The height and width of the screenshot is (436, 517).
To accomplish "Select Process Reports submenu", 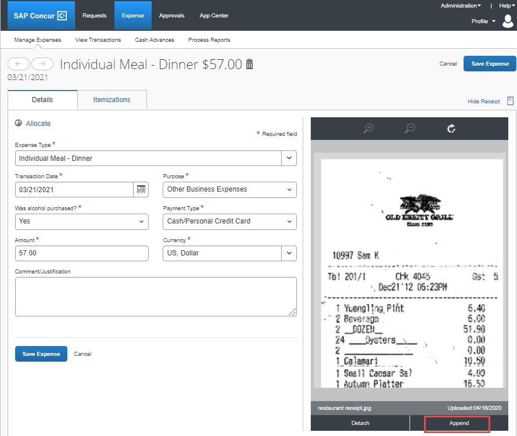I will 209,40.
